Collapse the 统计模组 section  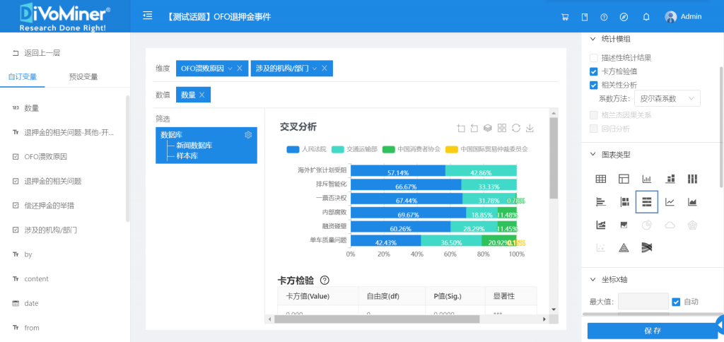click(x=593, y=39)
